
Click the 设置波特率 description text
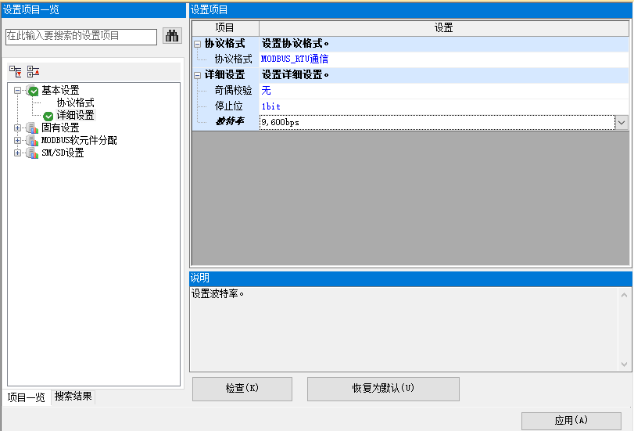(217, 294)
